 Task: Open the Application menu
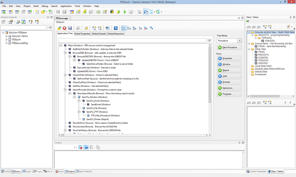(x=66, y=6)
